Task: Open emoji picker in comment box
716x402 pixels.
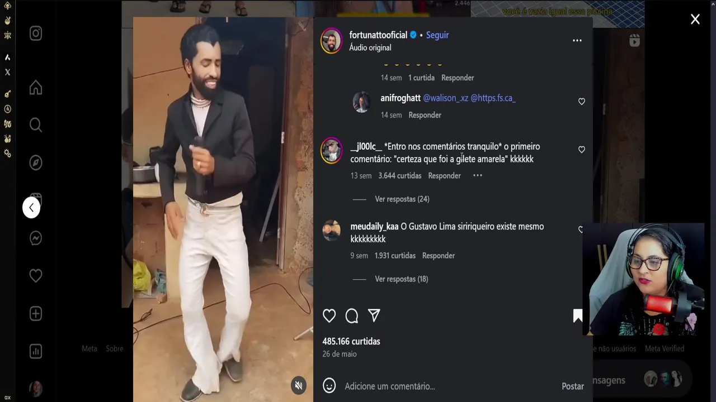Action: [x=329, y=386]
